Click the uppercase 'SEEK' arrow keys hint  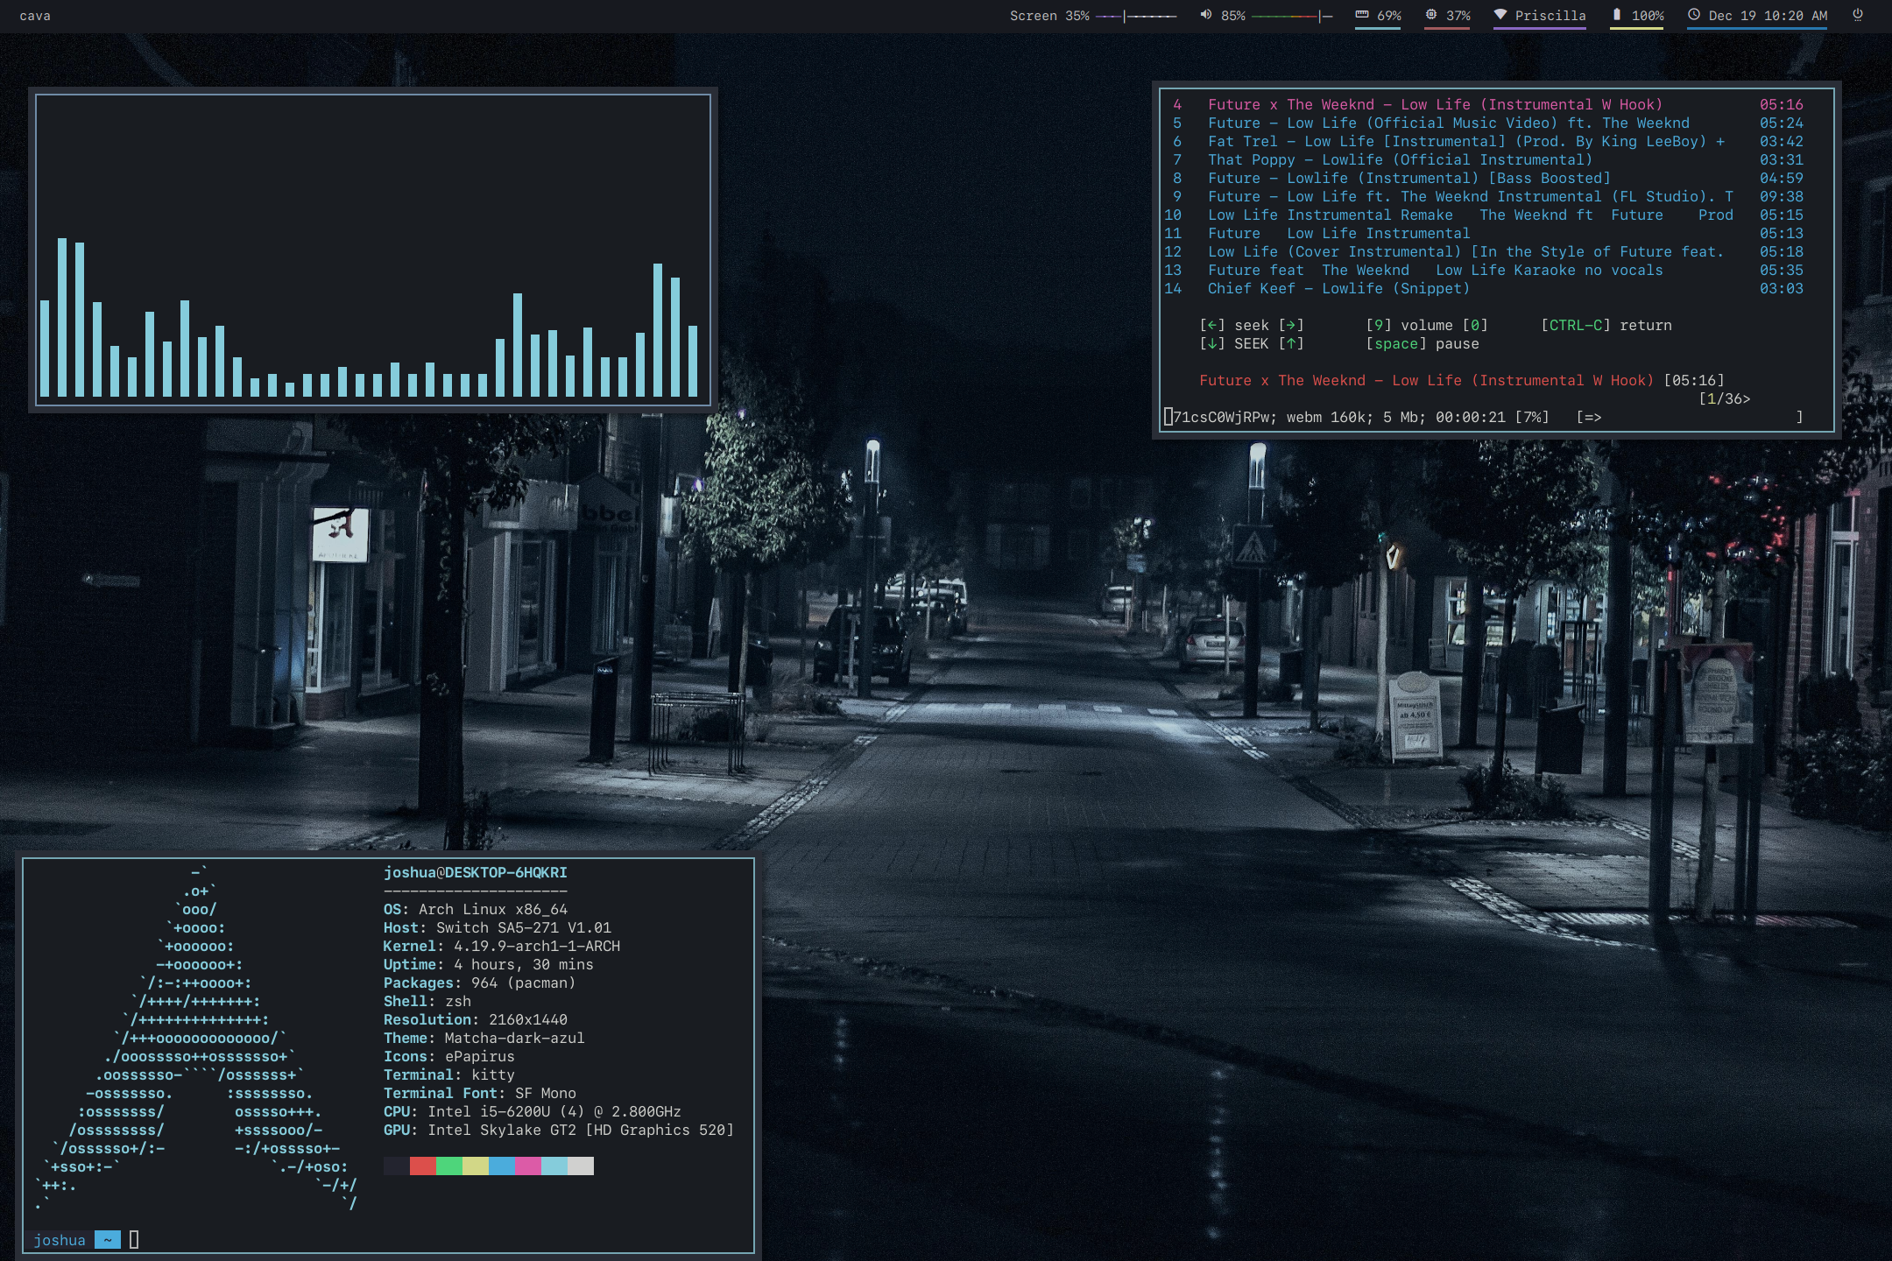[1252, 344]
